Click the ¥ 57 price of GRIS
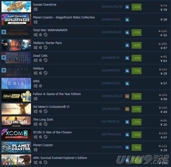Screen dimensions: 171x167 [164, 83]
